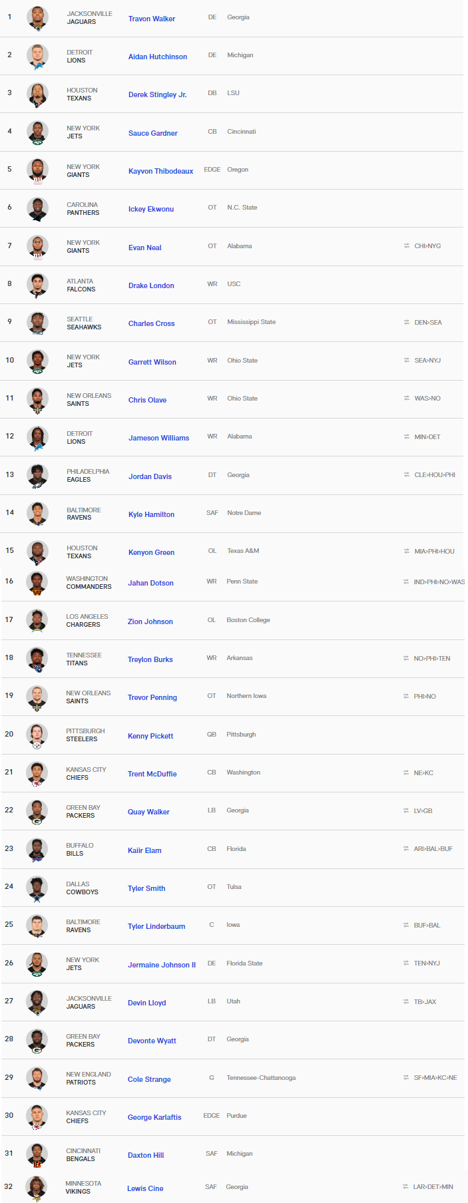Select the Drake London name link

point(151,285)
